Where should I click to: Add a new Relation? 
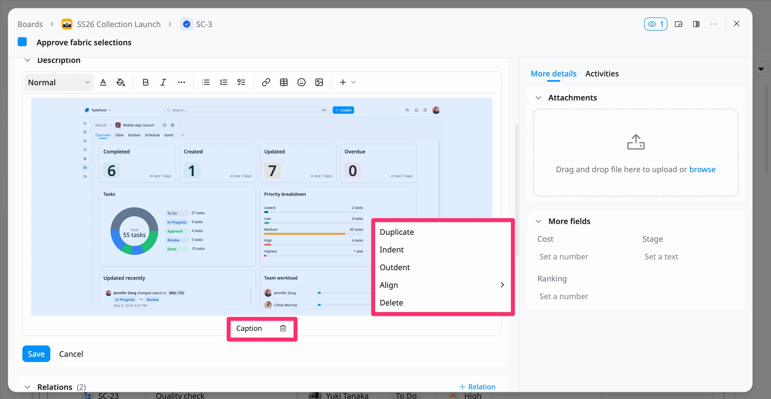477,387
